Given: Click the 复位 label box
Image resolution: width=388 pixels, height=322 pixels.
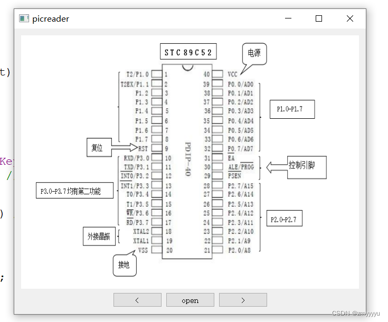Looking at the screenshot, I should (99, 147).
